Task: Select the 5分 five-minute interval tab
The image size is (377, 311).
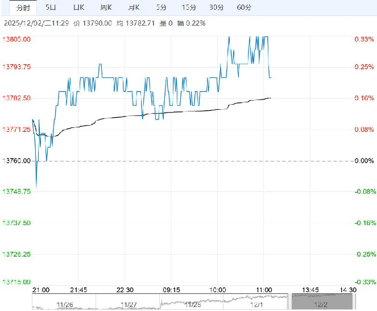Action: click(160, 7)
